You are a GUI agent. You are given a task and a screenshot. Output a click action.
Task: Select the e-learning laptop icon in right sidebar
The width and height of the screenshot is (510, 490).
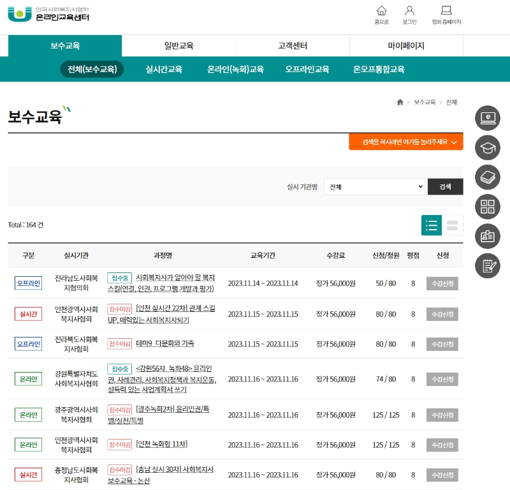point(488,118)
